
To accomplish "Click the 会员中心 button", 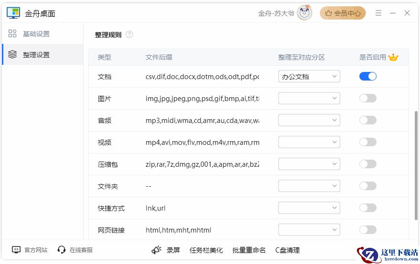I will 343,13.
